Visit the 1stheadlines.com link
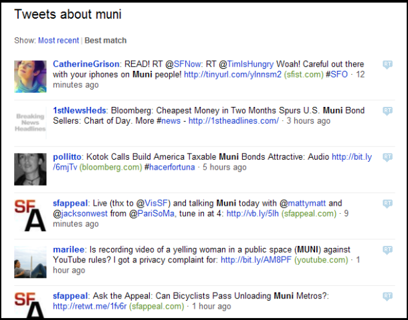 (233, 121)
